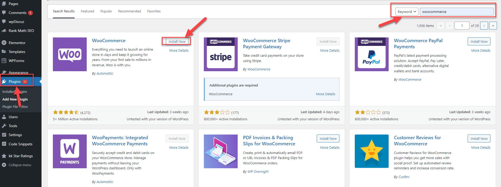Click the PDF Invoices plugin thumbnail
This screenshot has height=187, width=501.
click(x=221, y=151)
